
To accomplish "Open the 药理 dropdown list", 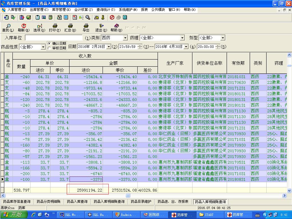I will [182, 38].
